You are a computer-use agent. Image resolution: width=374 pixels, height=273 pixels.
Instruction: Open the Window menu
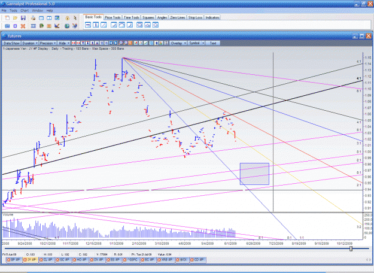(x=37, y=11)
